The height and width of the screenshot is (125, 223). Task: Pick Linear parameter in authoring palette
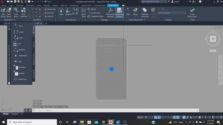(x=18, y=32)
